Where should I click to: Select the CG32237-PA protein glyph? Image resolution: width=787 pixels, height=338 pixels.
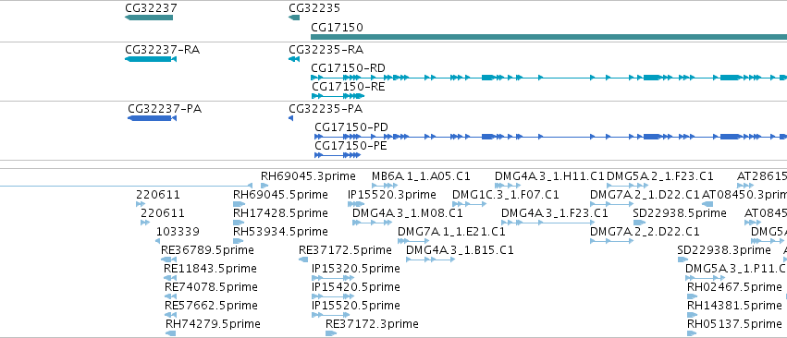click(x=152, y=118)
